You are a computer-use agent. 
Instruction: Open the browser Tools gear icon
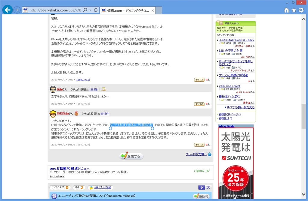[301, 10]
